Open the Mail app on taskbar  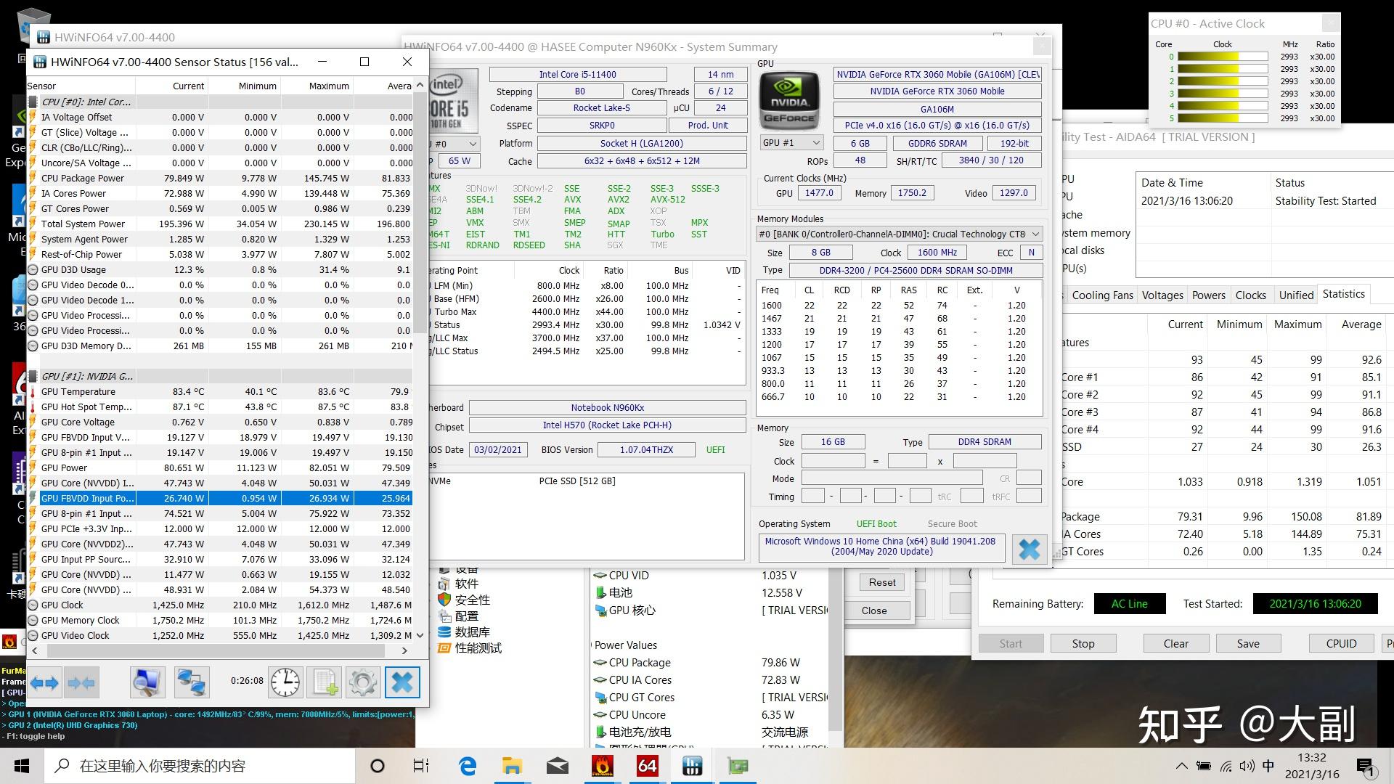click(557, 766)
